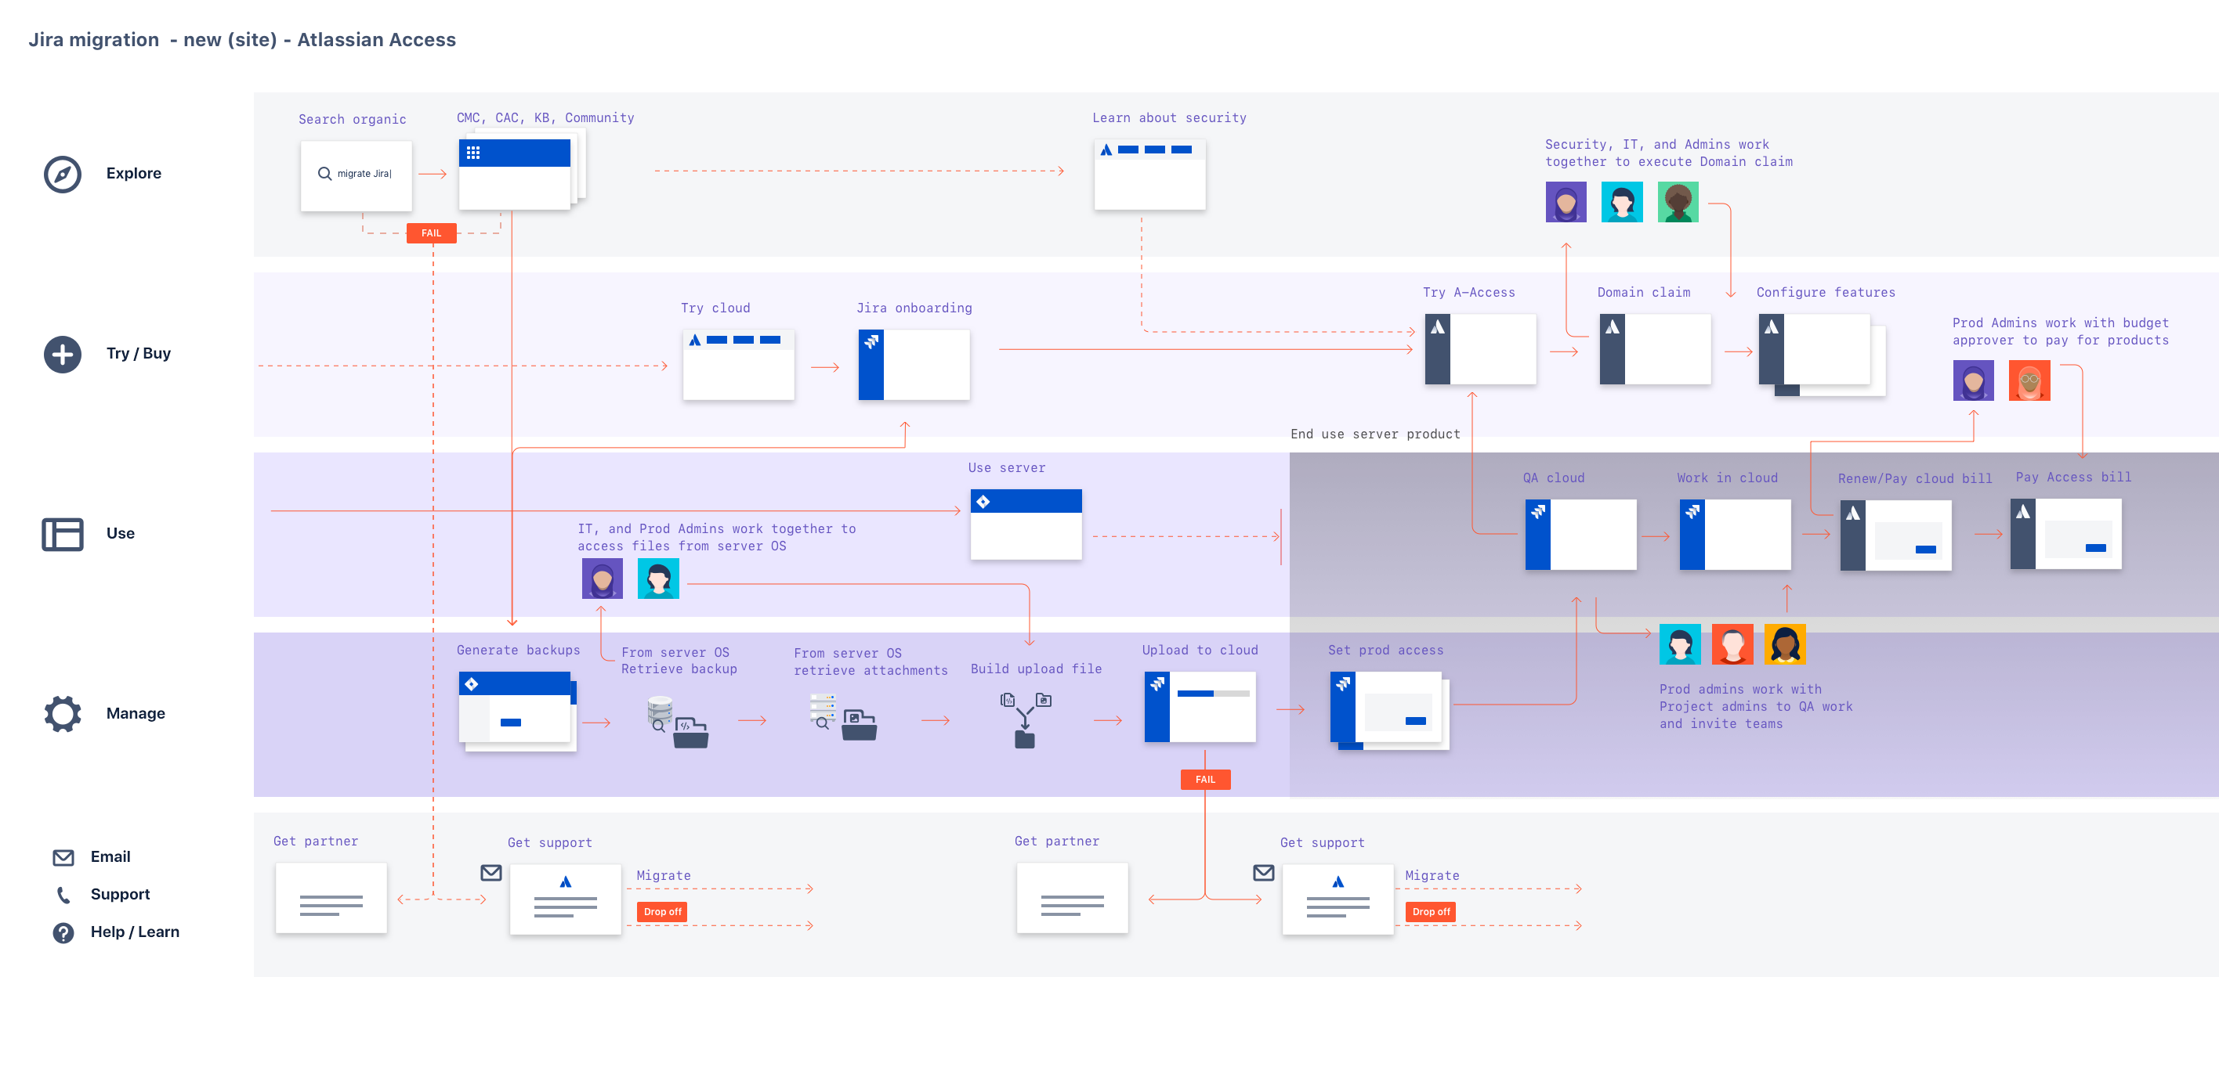The width and height of the screenshot is (2219, 1067).
Task: Click green avatar under Security, IT, and Admins
Action: [x=1677, y=202]
